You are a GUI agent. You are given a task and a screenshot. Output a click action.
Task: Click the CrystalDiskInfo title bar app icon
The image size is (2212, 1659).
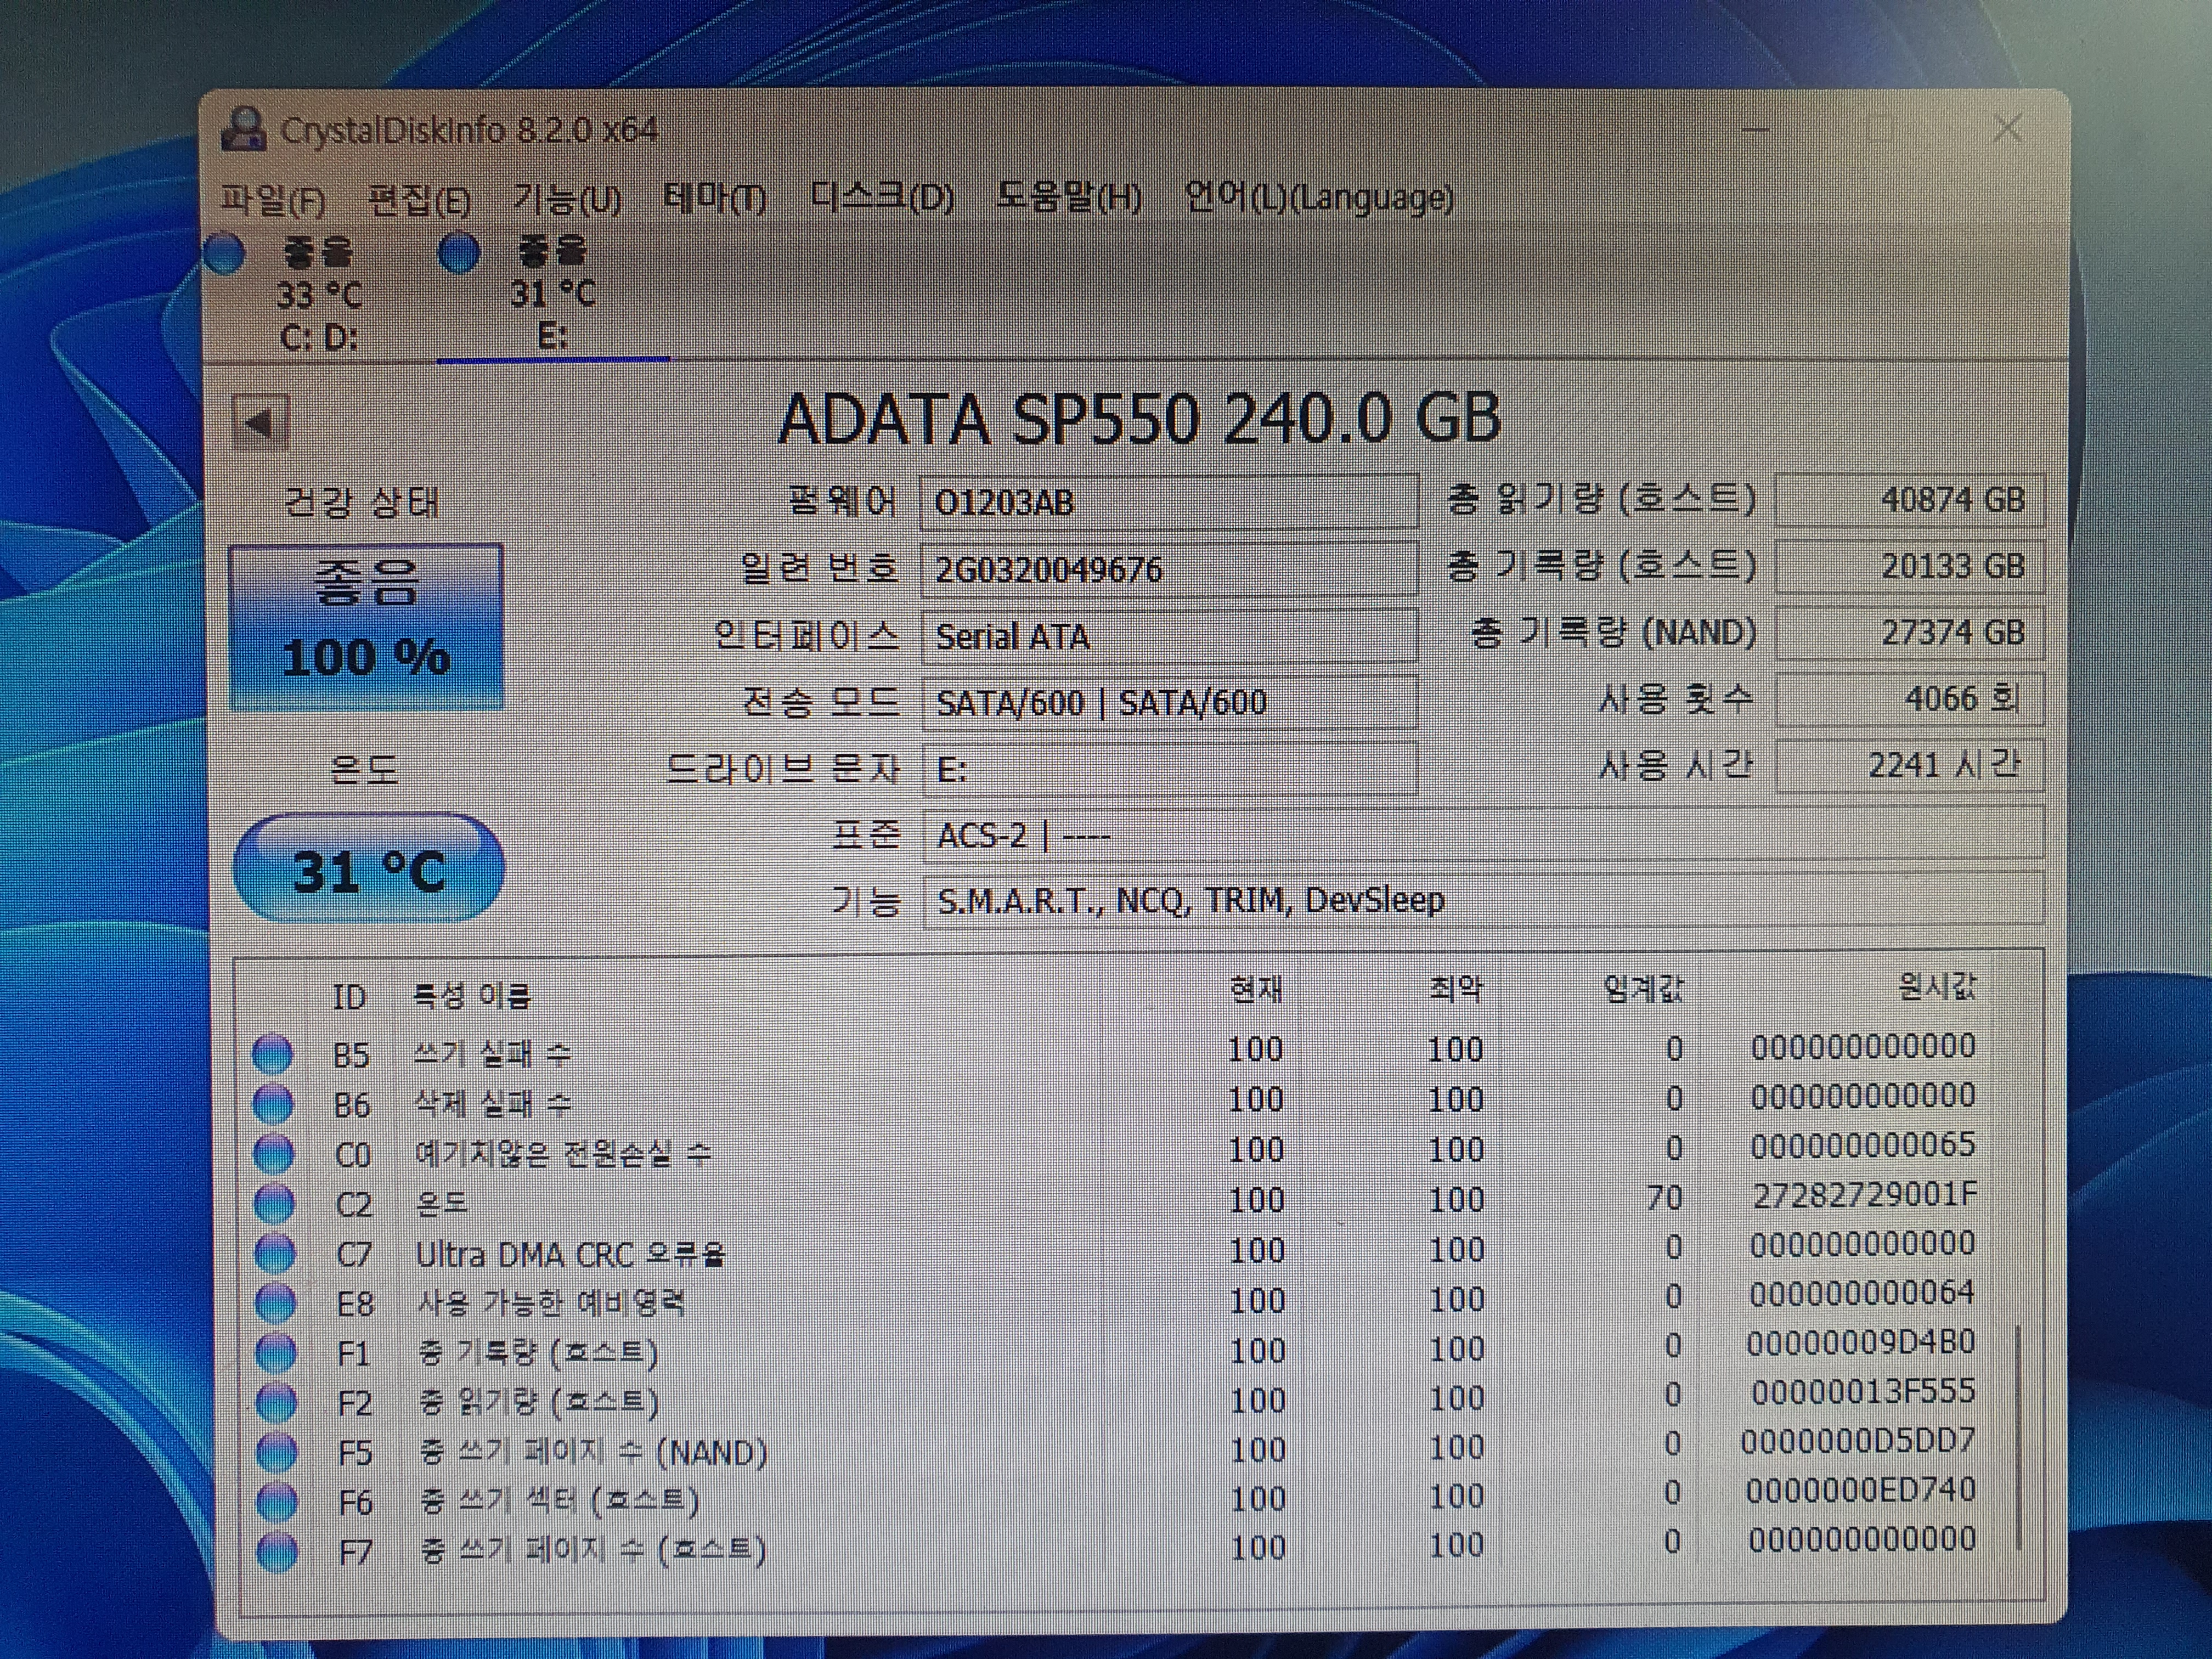[x=243, y=130]
